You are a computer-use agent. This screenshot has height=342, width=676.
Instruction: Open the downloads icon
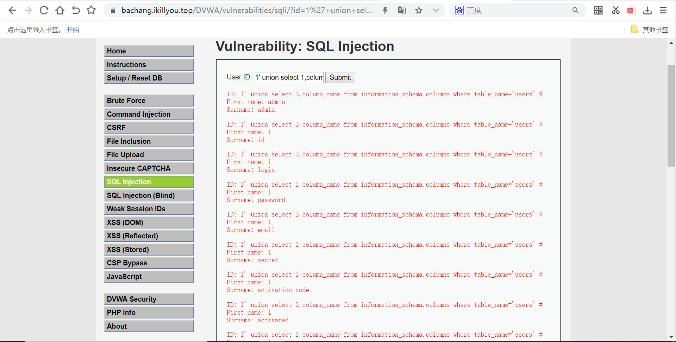click(647, 11)
